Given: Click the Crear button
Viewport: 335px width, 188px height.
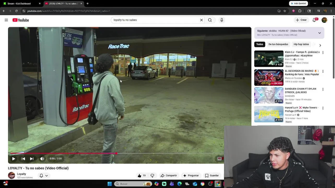Looking at the screenshot, I should [x=301, y=20].
